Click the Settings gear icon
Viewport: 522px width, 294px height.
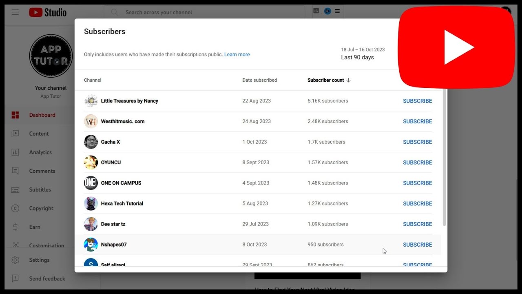coord(15,260)
